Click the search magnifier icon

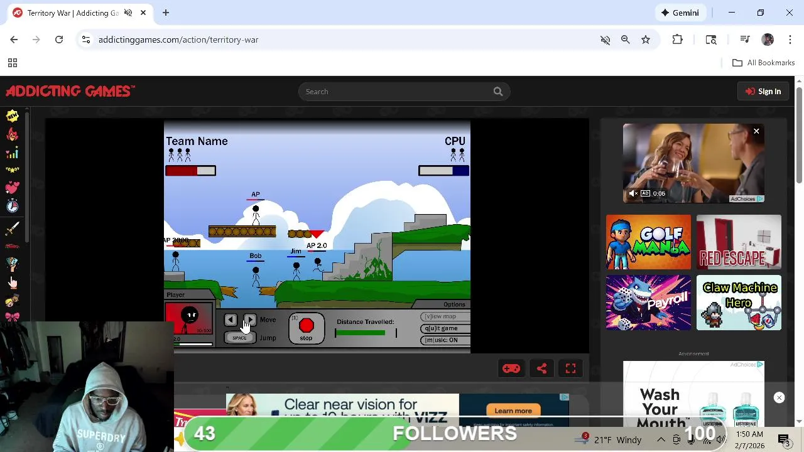tap(497, 92)
